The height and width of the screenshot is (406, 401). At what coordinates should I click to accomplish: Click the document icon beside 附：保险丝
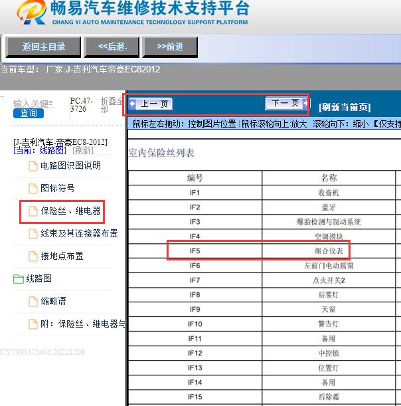coord(33,324)
